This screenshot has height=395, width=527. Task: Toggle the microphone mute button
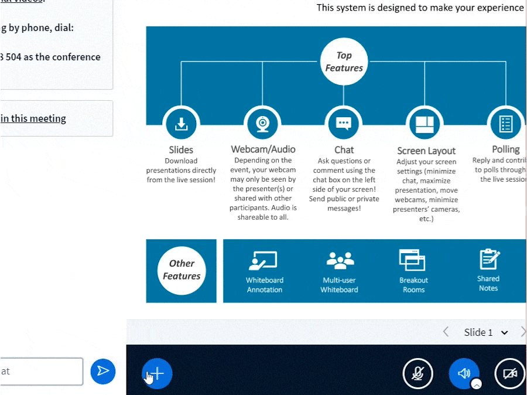click(418, 373)
